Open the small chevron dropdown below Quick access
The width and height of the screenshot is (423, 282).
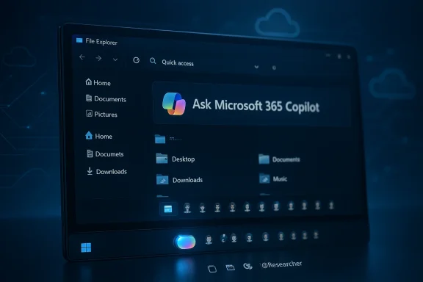click(x=256, y=67)
